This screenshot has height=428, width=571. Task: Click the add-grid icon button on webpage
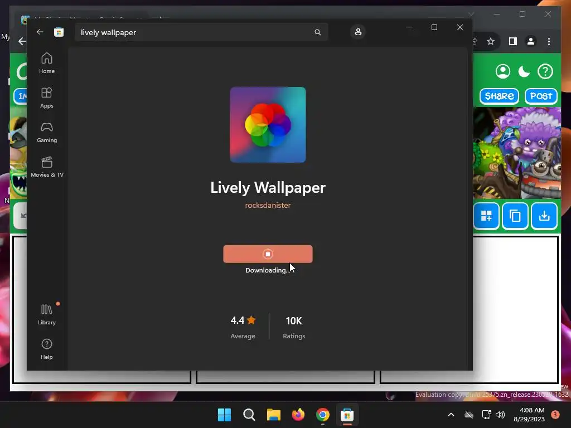(x=486, y=216)
